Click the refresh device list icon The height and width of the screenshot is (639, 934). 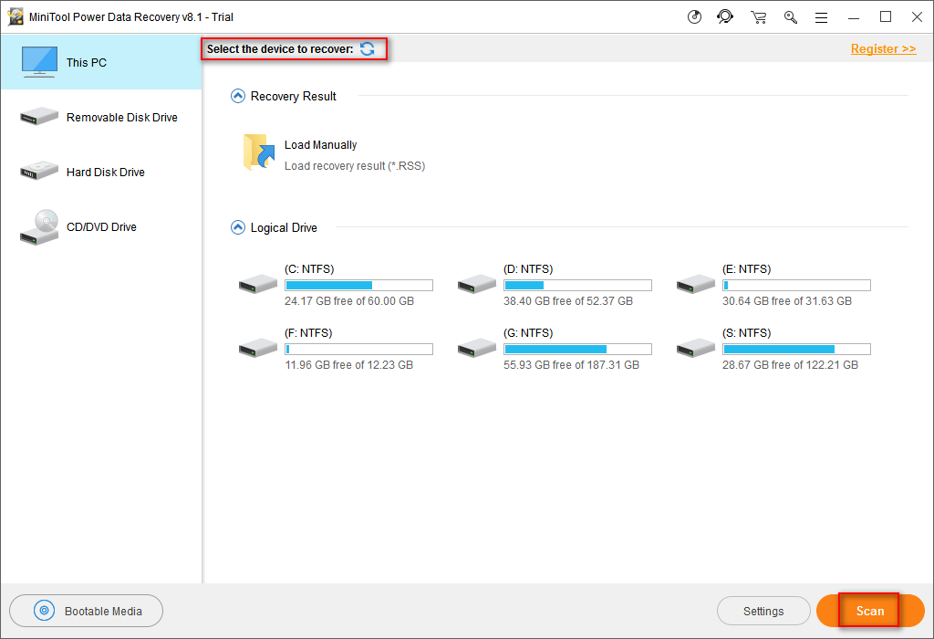pos(368,49)
